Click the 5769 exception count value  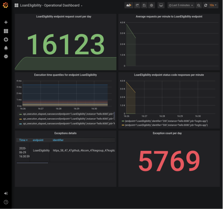[169, 161]
